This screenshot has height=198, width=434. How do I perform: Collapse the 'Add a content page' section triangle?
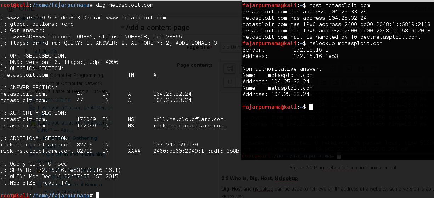[x=122, y=28]
